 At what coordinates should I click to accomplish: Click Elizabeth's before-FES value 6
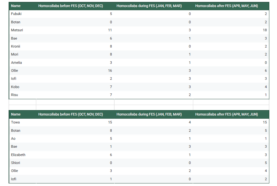[x=111, y=155]
